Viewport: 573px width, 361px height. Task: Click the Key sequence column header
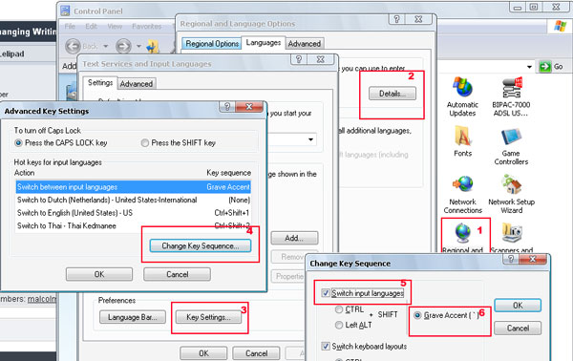point(229,173)
